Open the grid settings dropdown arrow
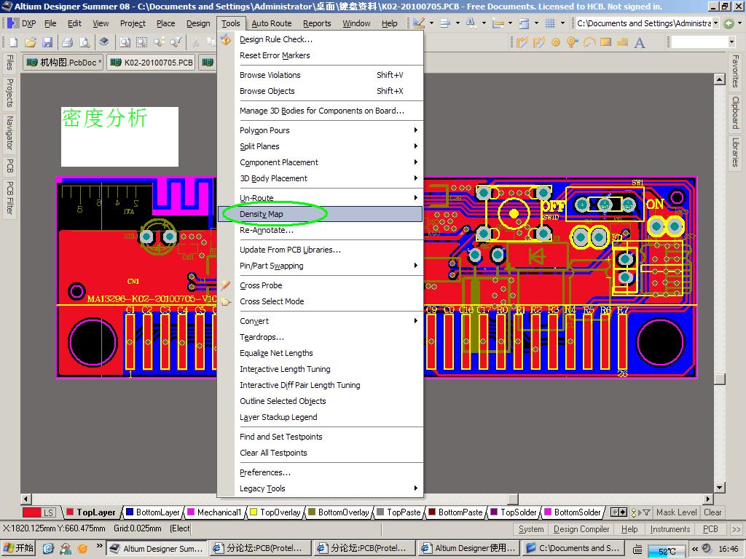This screenshot has width=746, height=559. 562,23
